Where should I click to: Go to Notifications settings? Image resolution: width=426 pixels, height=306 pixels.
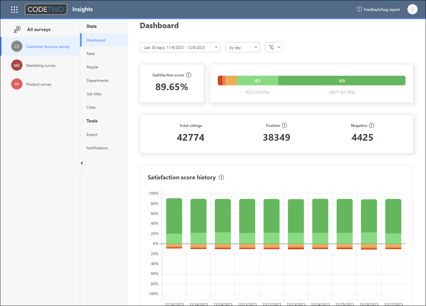click(97, 148)
